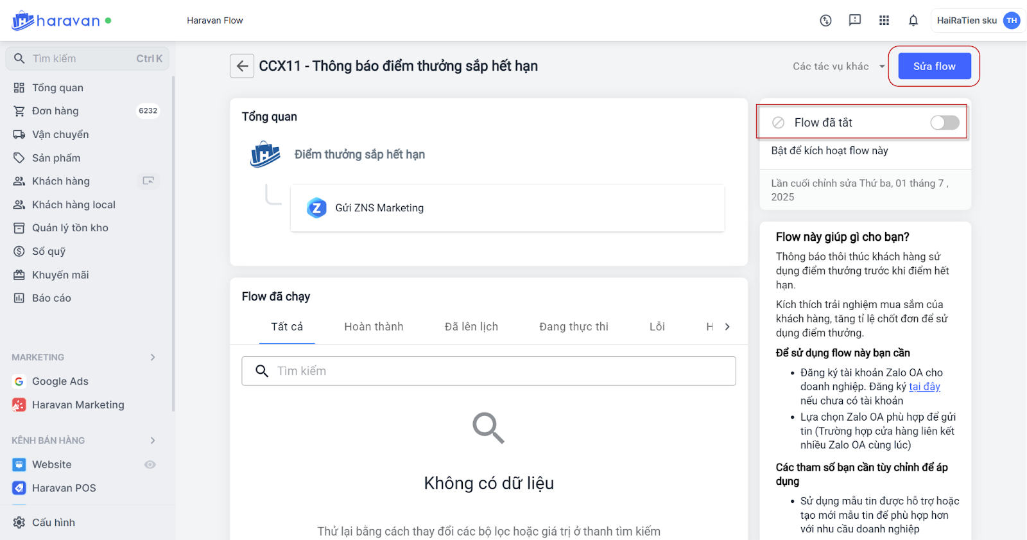This screenshot has width=1027, height=540.
Task: Click the Haravan POS icon
Action: (19, 488)
